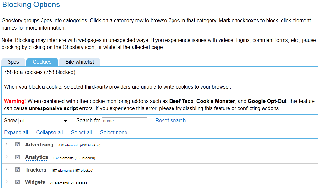Select the Cookies tab
318x188 pixels.
42,62
